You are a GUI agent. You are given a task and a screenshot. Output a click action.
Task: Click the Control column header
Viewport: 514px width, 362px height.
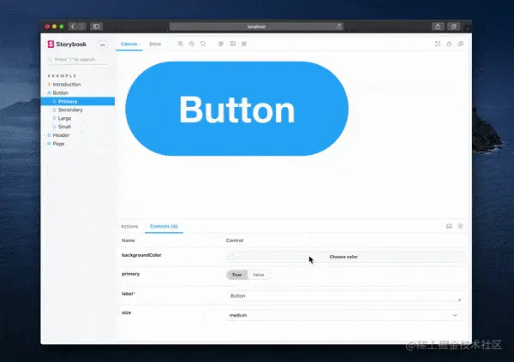pos(235,240)
